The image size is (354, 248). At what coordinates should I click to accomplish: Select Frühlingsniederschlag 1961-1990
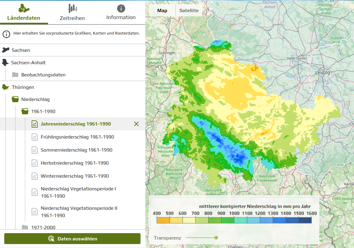(77, 137)
